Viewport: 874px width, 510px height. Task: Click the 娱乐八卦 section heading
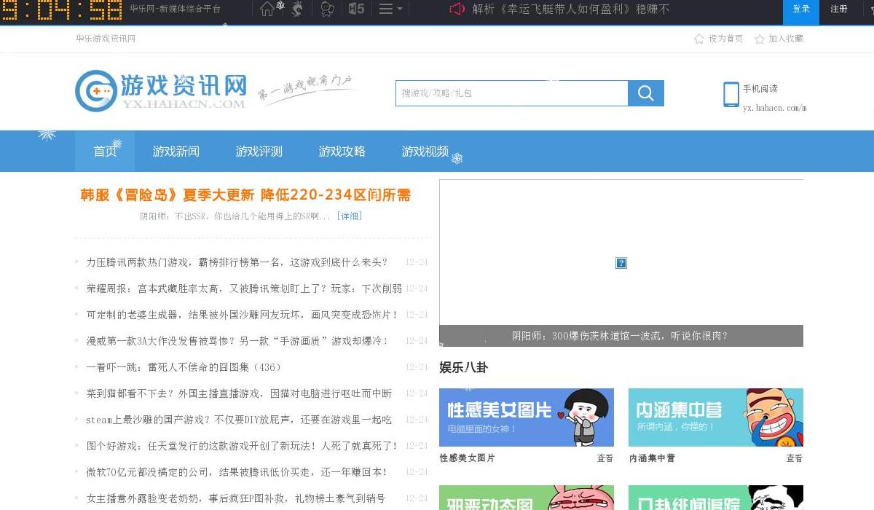[463, 367]
